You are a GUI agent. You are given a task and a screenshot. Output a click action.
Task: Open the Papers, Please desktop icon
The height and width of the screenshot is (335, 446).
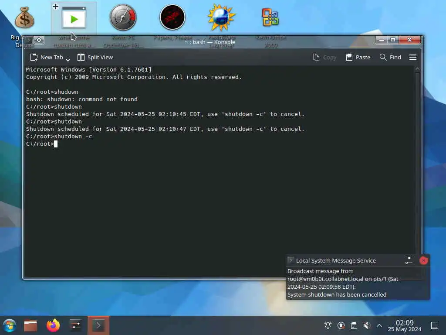click(x=172, y=17)
